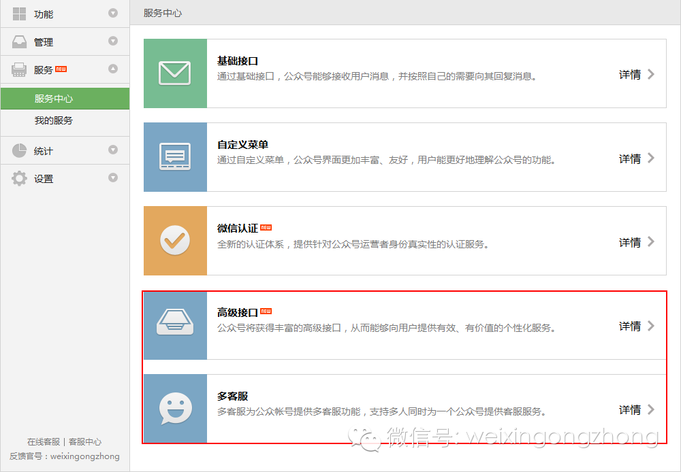Open the 客服中心 link at bottom
The height and width of the screenshot is (472, 681).
(x=85, y=441)
